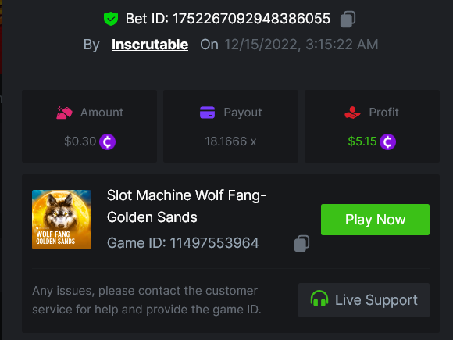Click the red Profit hand icon
The image size is (453, 340).
click(x=352, y=113)
